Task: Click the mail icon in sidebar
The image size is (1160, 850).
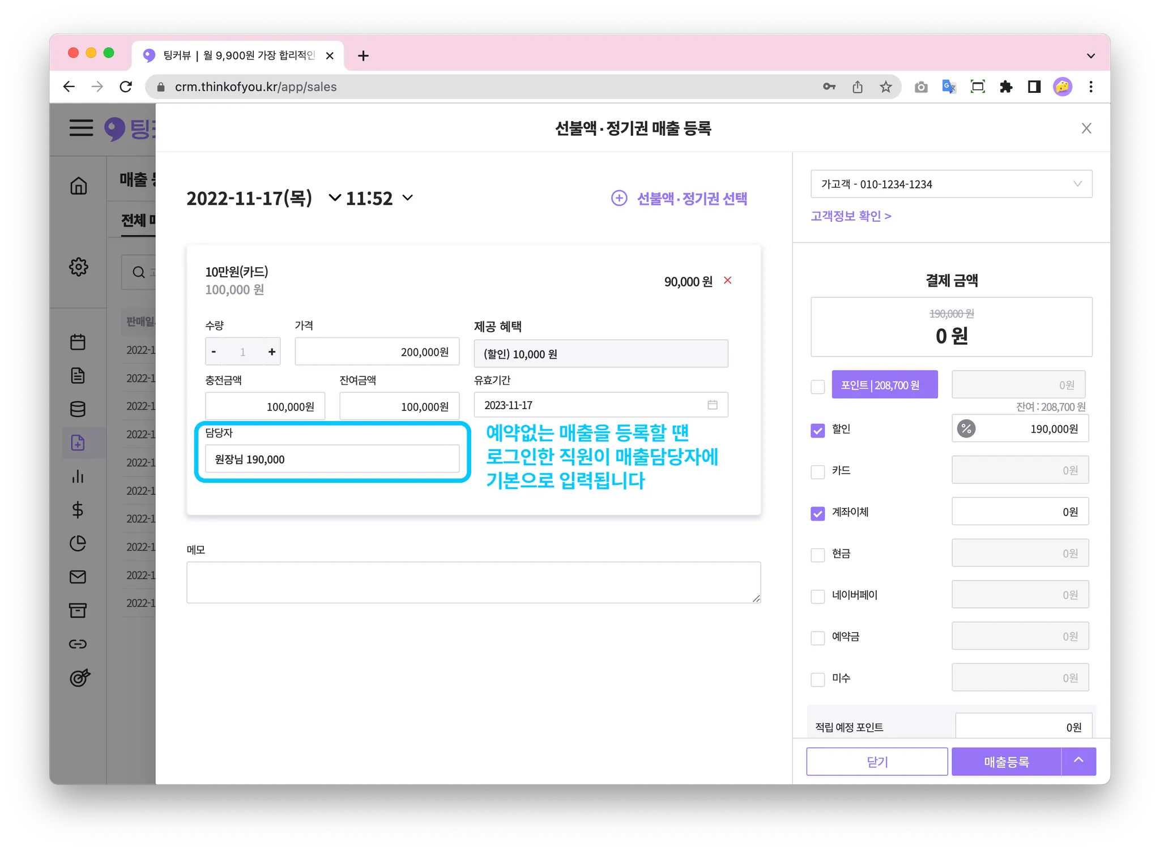Action: 78,577
